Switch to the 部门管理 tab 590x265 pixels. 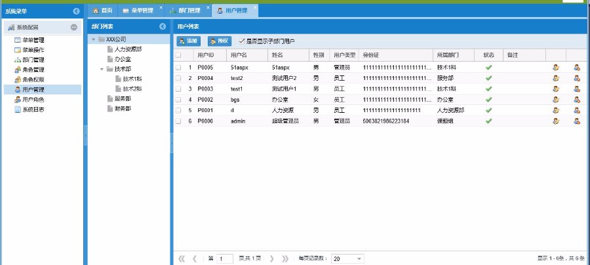tap(186, 11)
